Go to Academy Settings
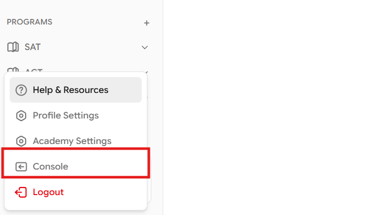 [72, 141]
